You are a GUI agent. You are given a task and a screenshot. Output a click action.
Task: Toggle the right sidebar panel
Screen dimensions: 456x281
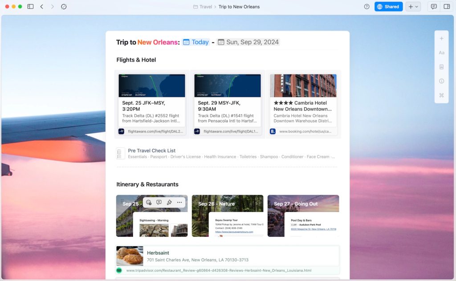point(446,7)
